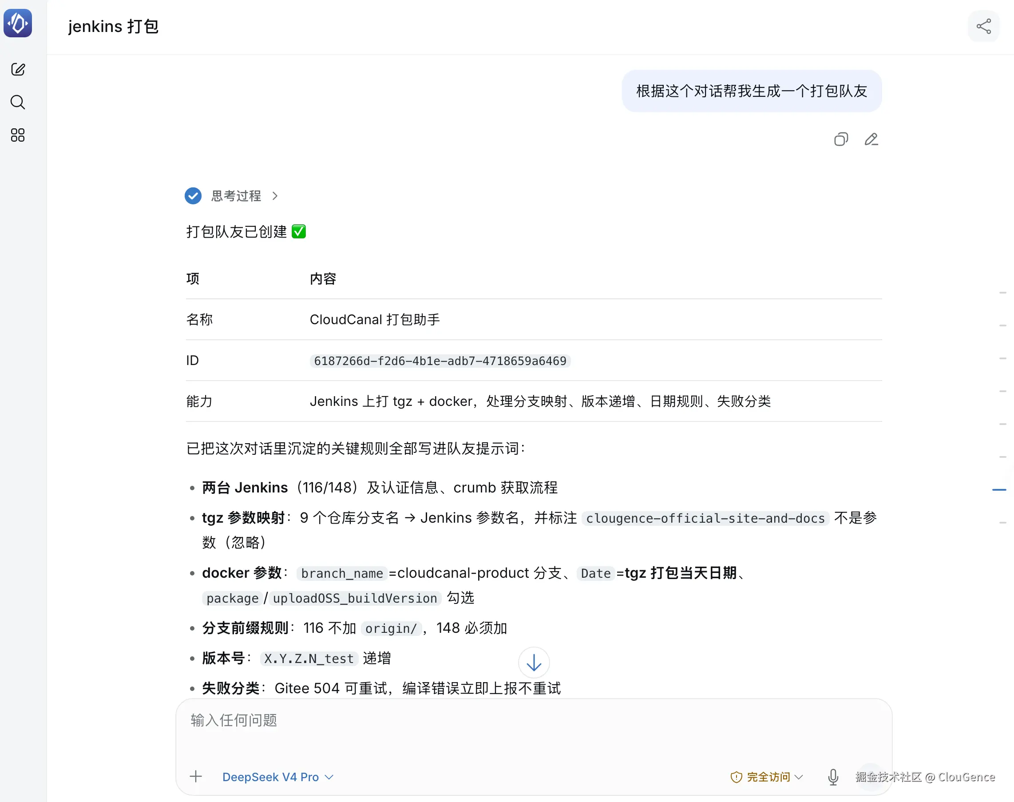The image size is (1014, 802).
Task: Expand the 思考过程 section
Action: 245,196
